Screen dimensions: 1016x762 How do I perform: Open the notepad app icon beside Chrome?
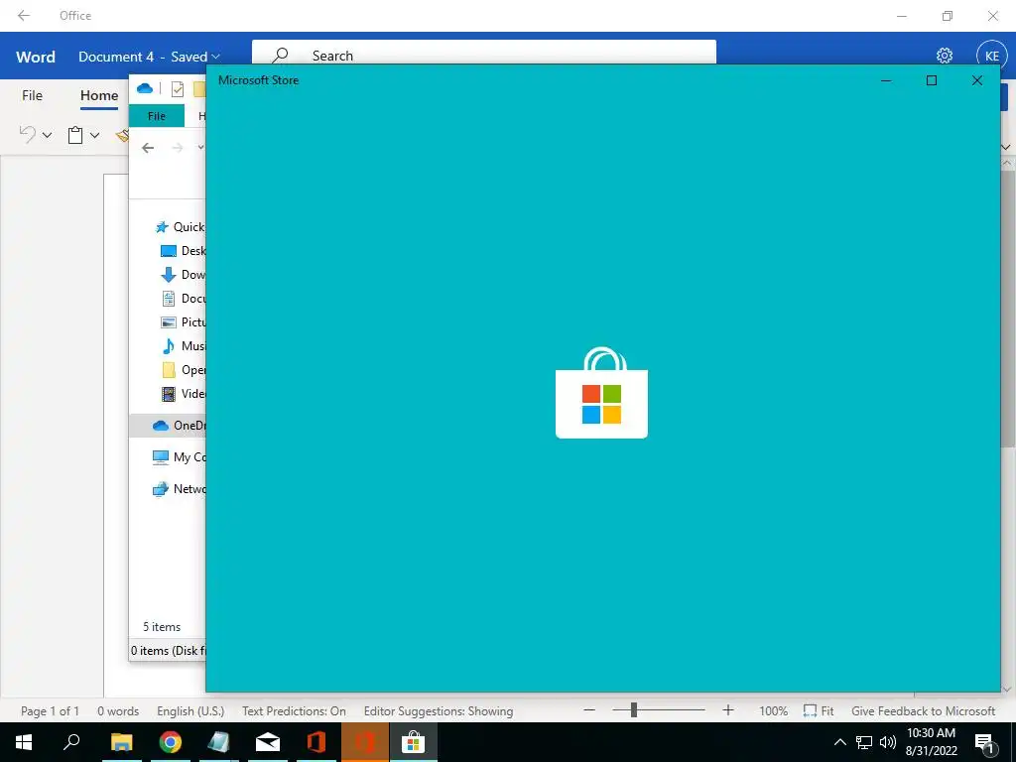coord(219,742)
